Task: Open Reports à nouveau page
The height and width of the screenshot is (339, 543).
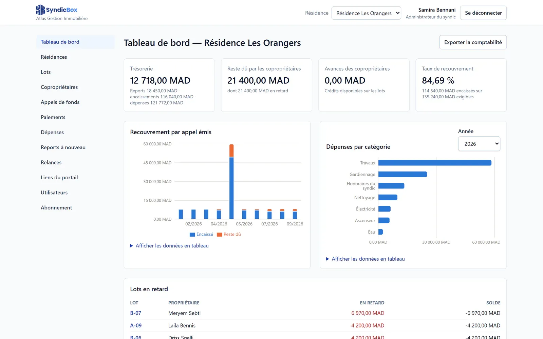Action: click(75, 147)
